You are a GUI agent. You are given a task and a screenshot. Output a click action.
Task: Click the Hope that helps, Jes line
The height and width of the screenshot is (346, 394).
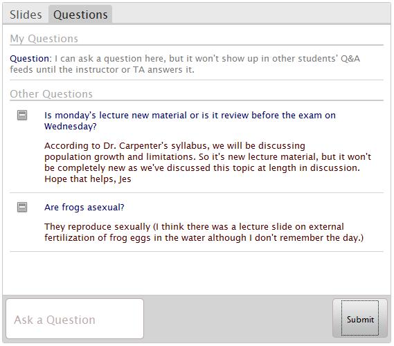(x=88, y=179)
